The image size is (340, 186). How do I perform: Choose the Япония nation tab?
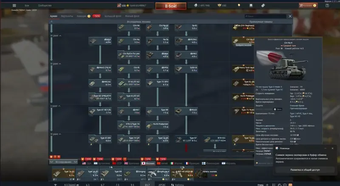click(x=148, y=163)
